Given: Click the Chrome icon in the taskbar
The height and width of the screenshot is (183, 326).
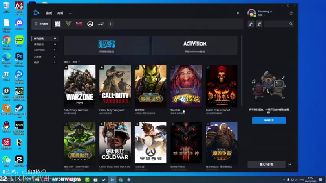Looking at the screenshot, I should [x=121, y=179].
